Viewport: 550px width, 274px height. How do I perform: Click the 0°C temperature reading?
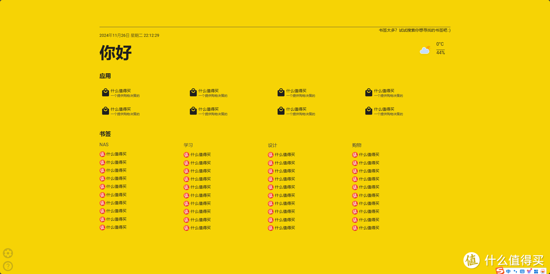[440, 44]
